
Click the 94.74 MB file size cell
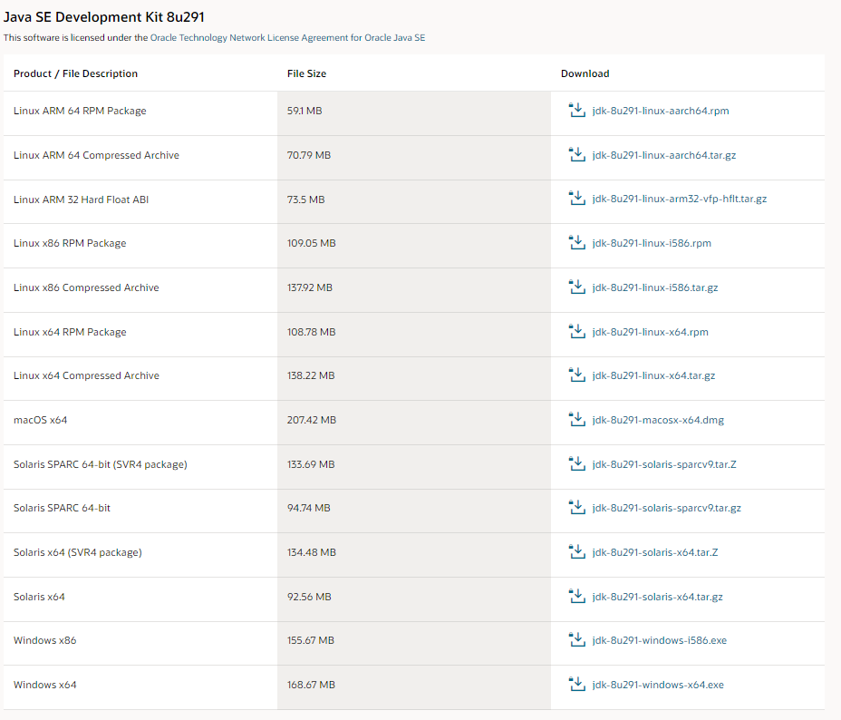pos(414,511)
